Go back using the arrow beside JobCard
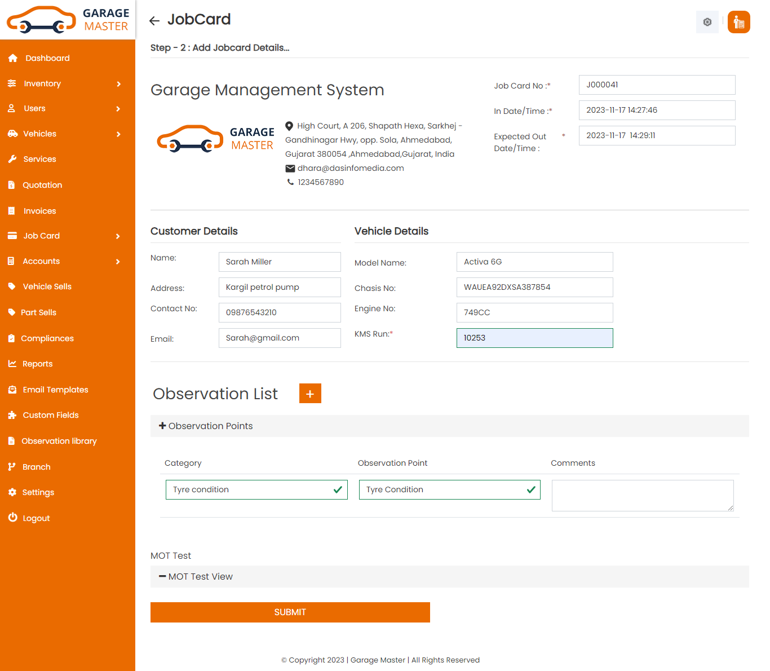 154,21
